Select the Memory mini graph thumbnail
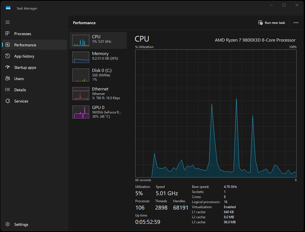The width and height of the screenshot is (305, 232). (81, 57)
